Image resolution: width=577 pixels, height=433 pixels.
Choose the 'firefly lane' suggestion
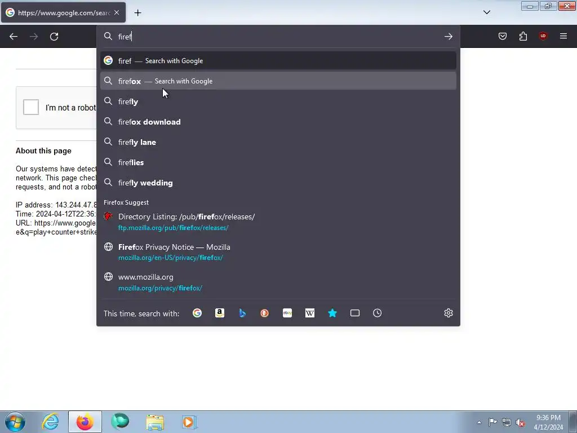coord(278,142)
